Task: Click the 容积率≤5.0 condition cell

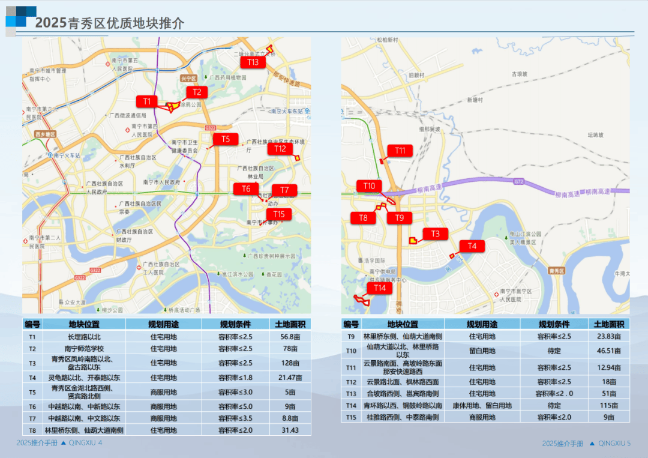Action: pos(235,407)
